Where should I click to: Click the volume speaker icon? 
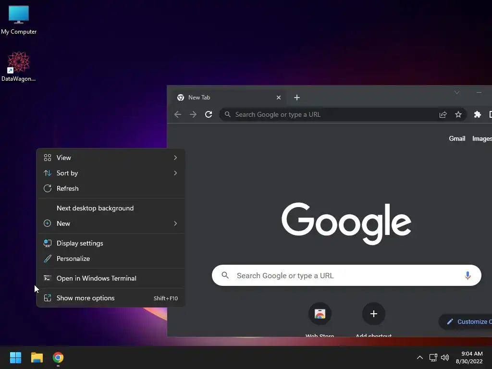[x=445, y=357]
